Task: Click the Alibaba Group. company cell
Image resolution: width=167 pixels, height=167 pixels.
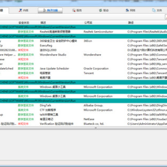Action: click(93, 105)
